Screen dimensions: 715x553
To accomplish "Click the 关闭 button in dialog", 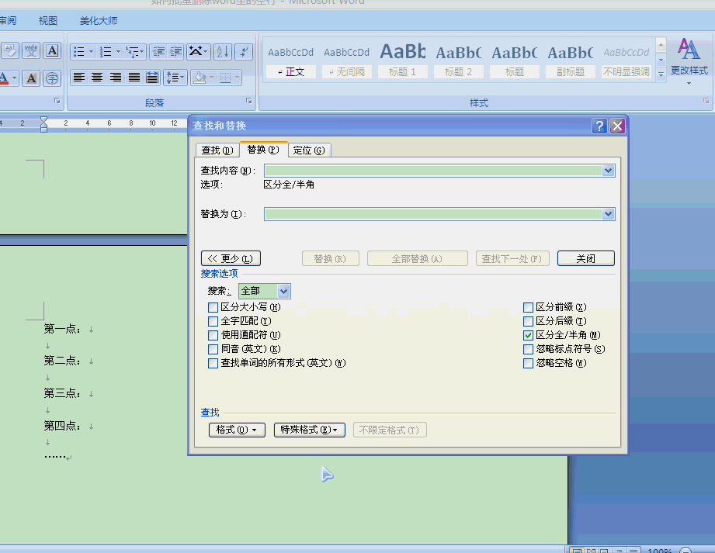I will [x=586, y=259].
